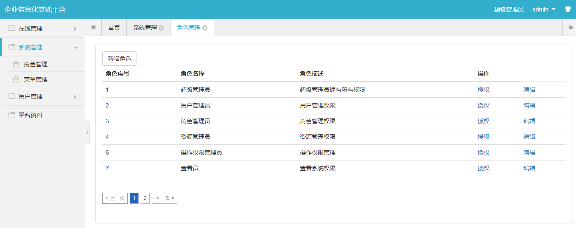Click 授权 for 资源管理员
This screenshot has width=576, height=228.
tap(484, 137)
